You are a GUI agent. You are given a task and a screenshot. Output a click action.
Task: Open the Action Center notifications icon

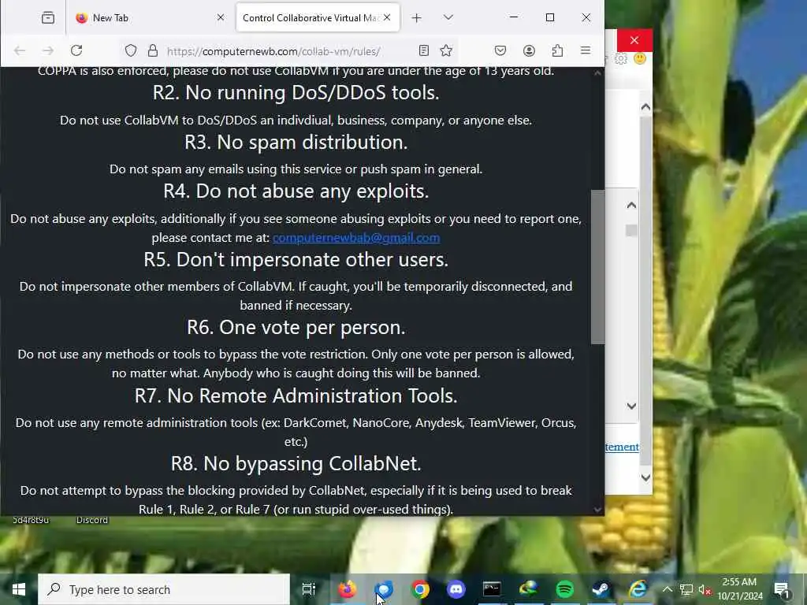click(x=782, y=590)
